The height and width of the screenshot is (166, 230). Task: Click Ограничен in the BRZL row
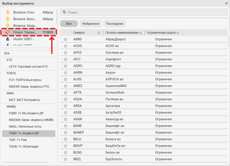tap(164, 159)
